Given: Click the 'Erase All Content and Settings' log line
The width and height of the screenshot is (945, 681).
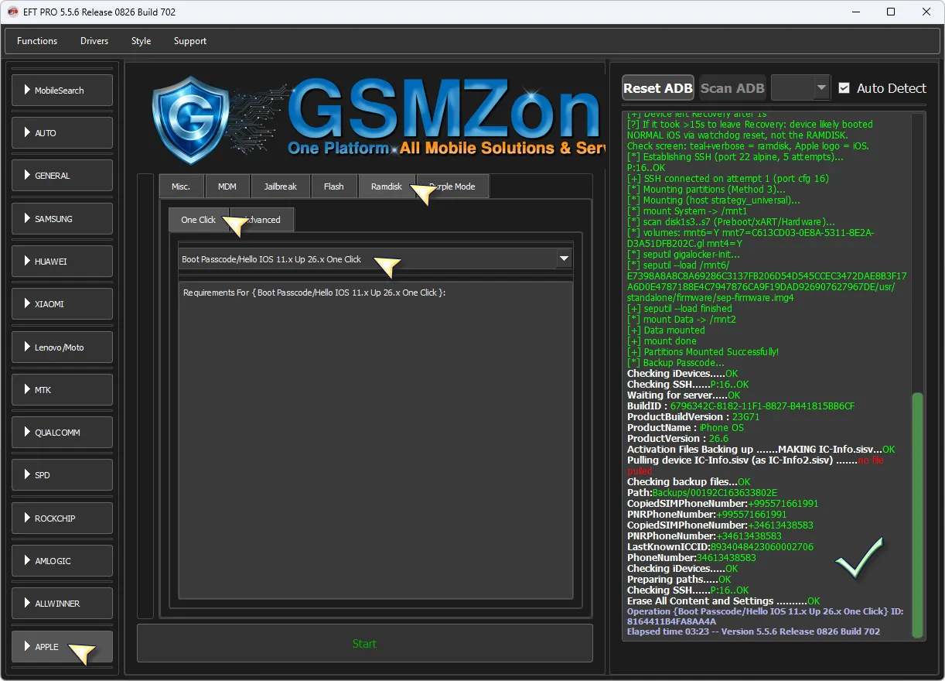Looking at the screenshot, I should click(724, 601).
